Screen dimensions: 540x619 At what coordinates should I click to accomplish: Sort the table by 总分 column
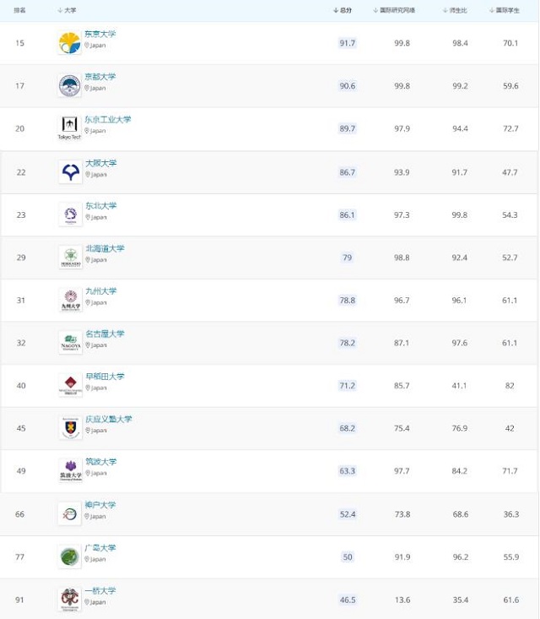343,10
